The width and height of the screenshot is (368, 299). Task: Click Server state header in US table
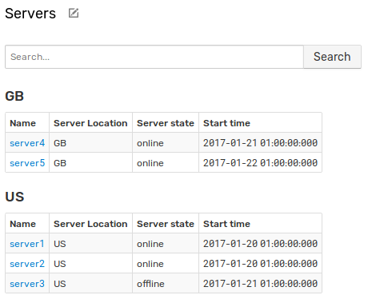[x=166, y=224]
